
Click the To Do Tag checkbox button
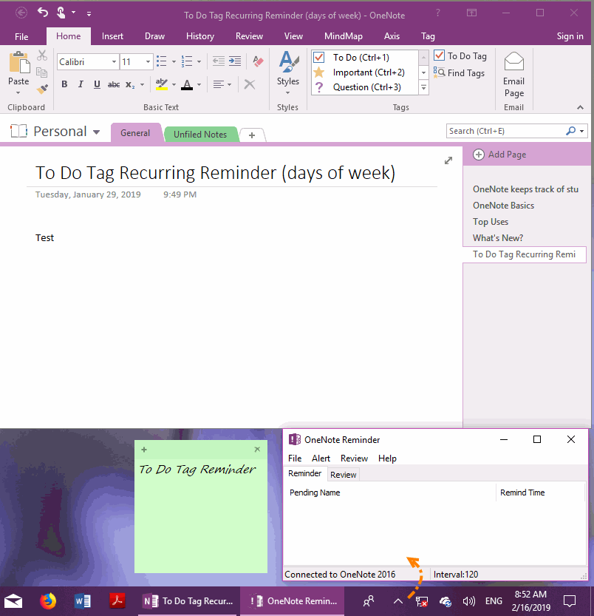click(460, 56)
